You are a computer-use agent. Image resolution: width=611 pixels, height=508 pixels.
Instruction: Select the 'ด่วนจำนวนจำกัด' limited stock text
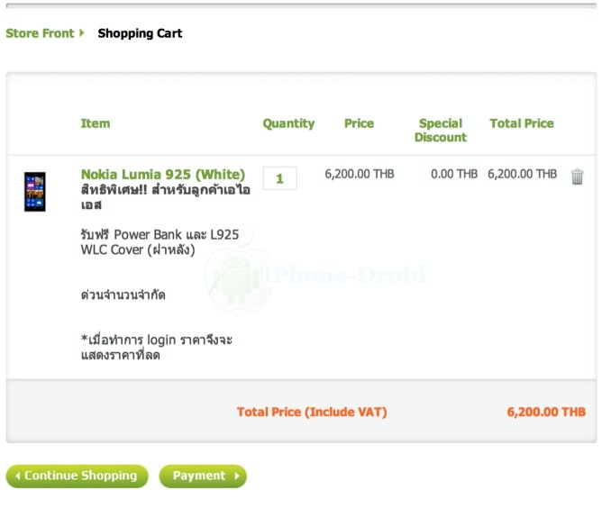pos(123,295)
